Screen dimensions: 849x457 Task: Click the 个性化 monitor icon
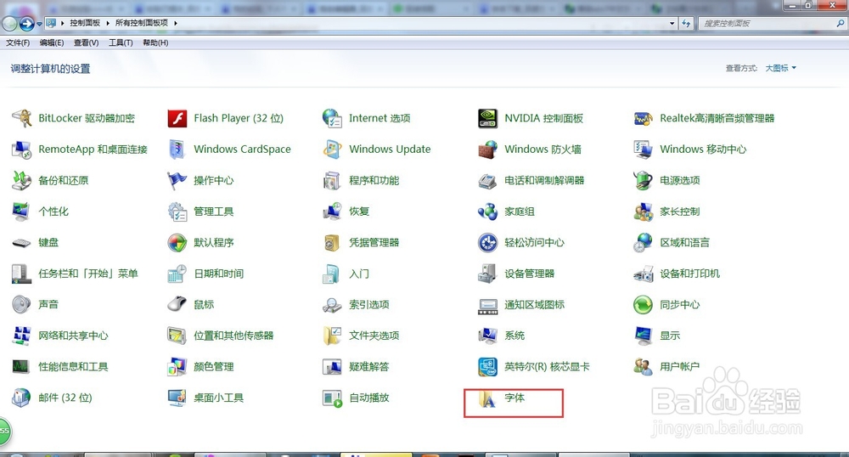[x=22, y=212]
